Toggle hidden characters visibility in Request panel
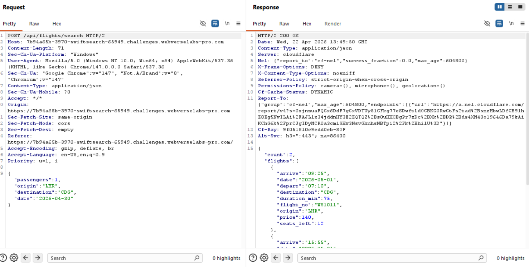This screenshot has width=529, height=267. coord(203,24)
